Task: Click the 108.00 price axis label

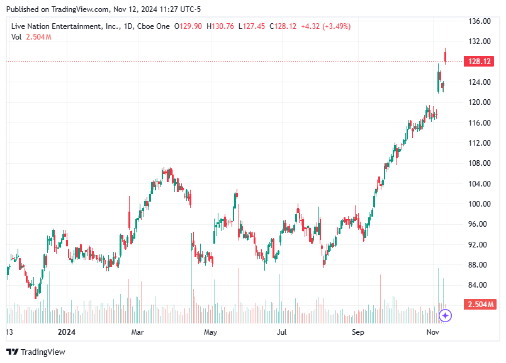Action: click(479, 163)
